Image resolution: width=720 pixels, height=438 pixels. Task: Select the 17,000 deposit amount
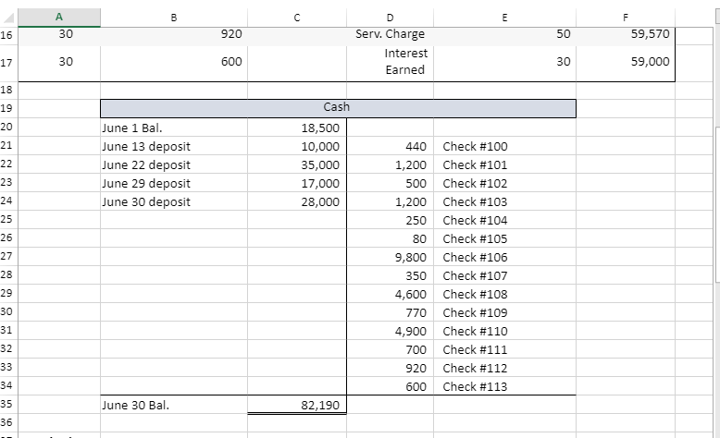tap(297, 183)
